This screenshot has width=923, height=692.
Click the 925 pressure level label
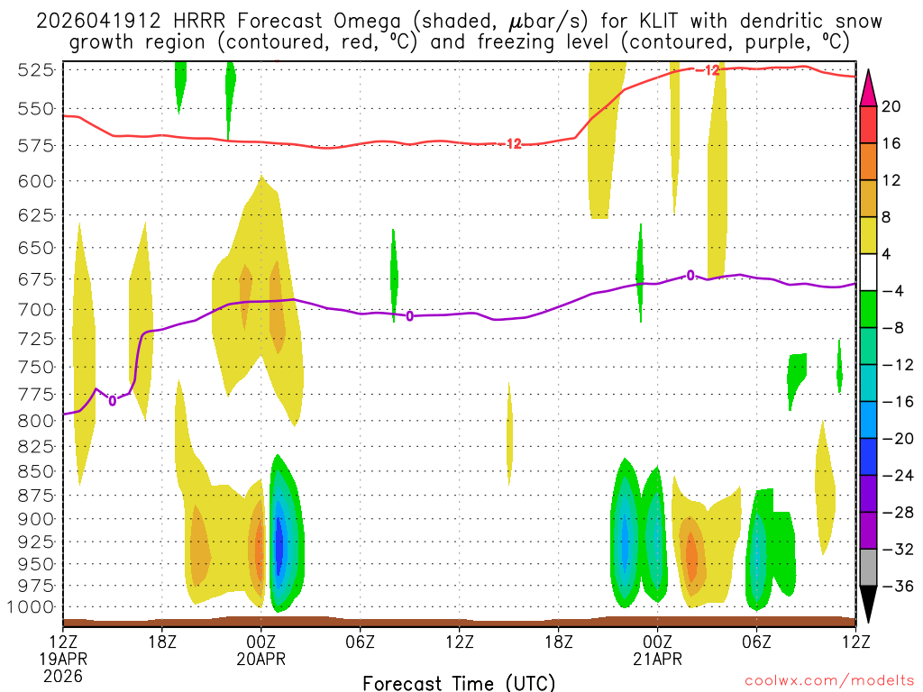pos(36,542)
